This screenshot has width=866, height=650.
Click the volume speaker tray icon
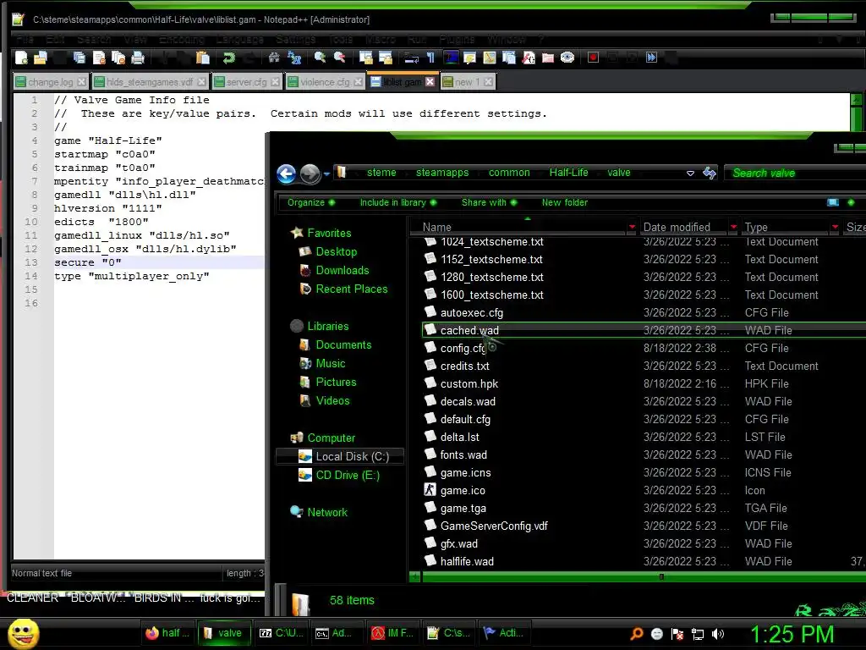tap(717, 633)
